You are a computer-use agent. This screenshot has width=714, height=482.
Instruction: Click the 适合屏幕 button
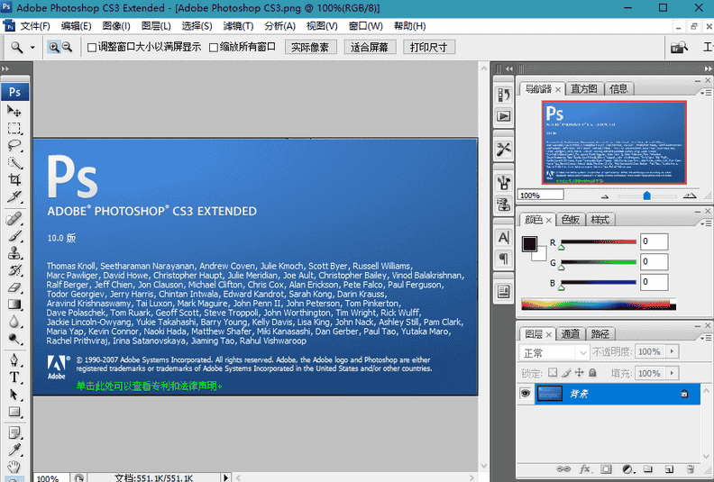(371, 47)
